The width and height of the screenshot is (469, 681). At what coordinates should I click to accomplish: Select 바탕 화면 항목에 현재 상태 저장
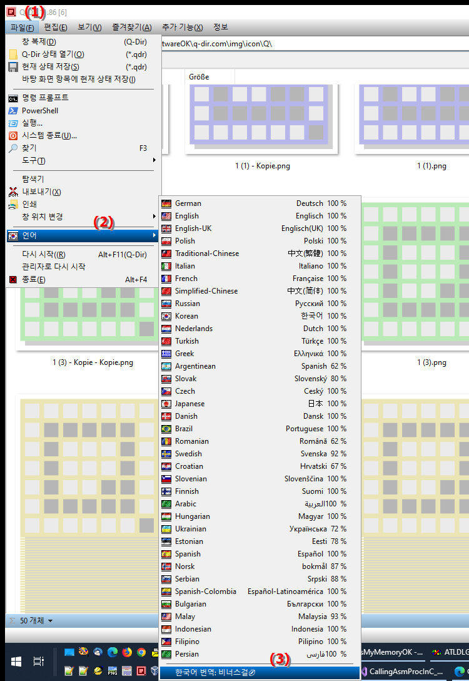[84, 79]
